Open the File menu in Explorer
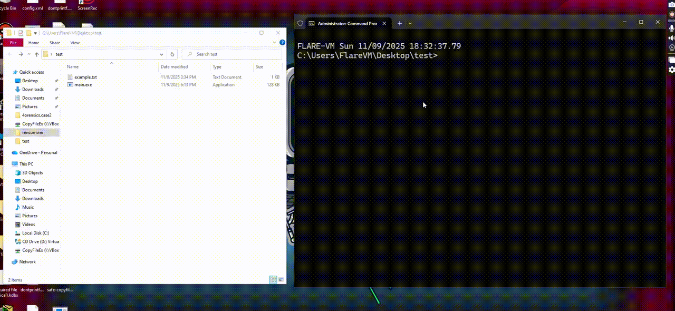The image size is (675, 311). [x=13, y=43]
